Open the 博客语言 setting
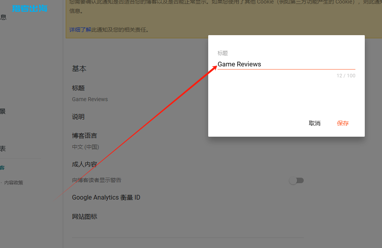The width and height of the screenshot is (382, 248). click(x=85, y=136)
